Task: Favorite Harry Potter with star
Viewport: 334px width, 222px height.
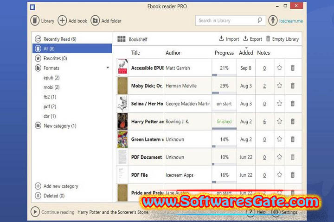Action: (279, 121)
